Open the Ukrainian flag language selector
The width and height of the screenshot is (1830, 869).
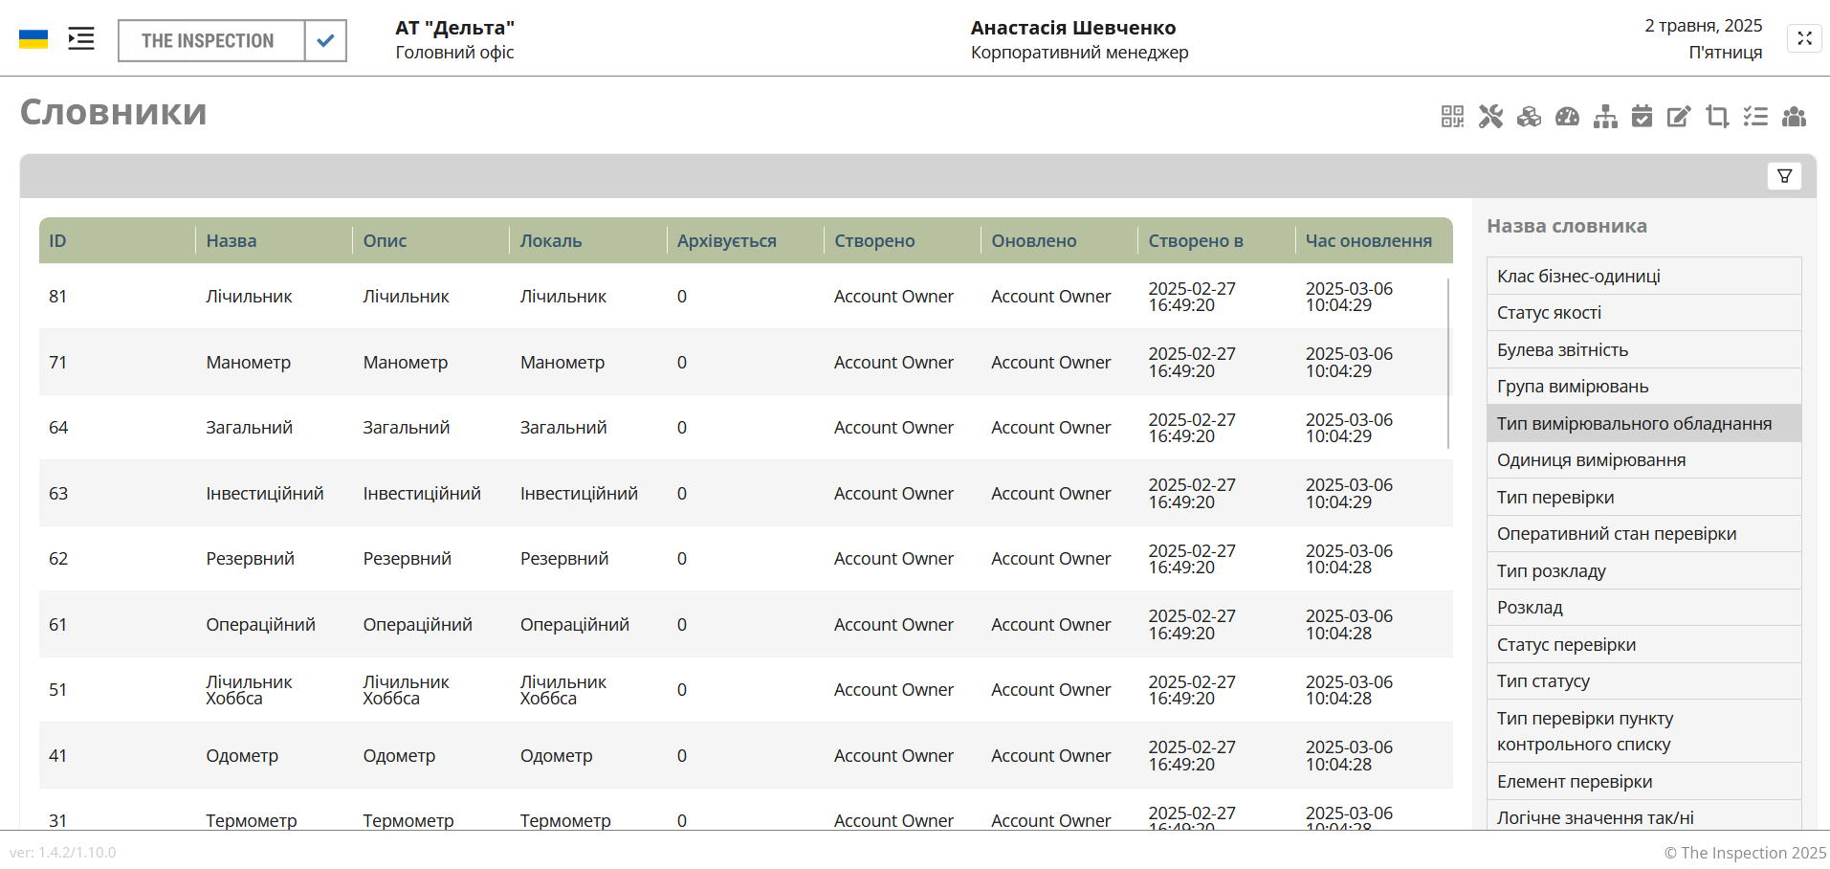point(33,39)
